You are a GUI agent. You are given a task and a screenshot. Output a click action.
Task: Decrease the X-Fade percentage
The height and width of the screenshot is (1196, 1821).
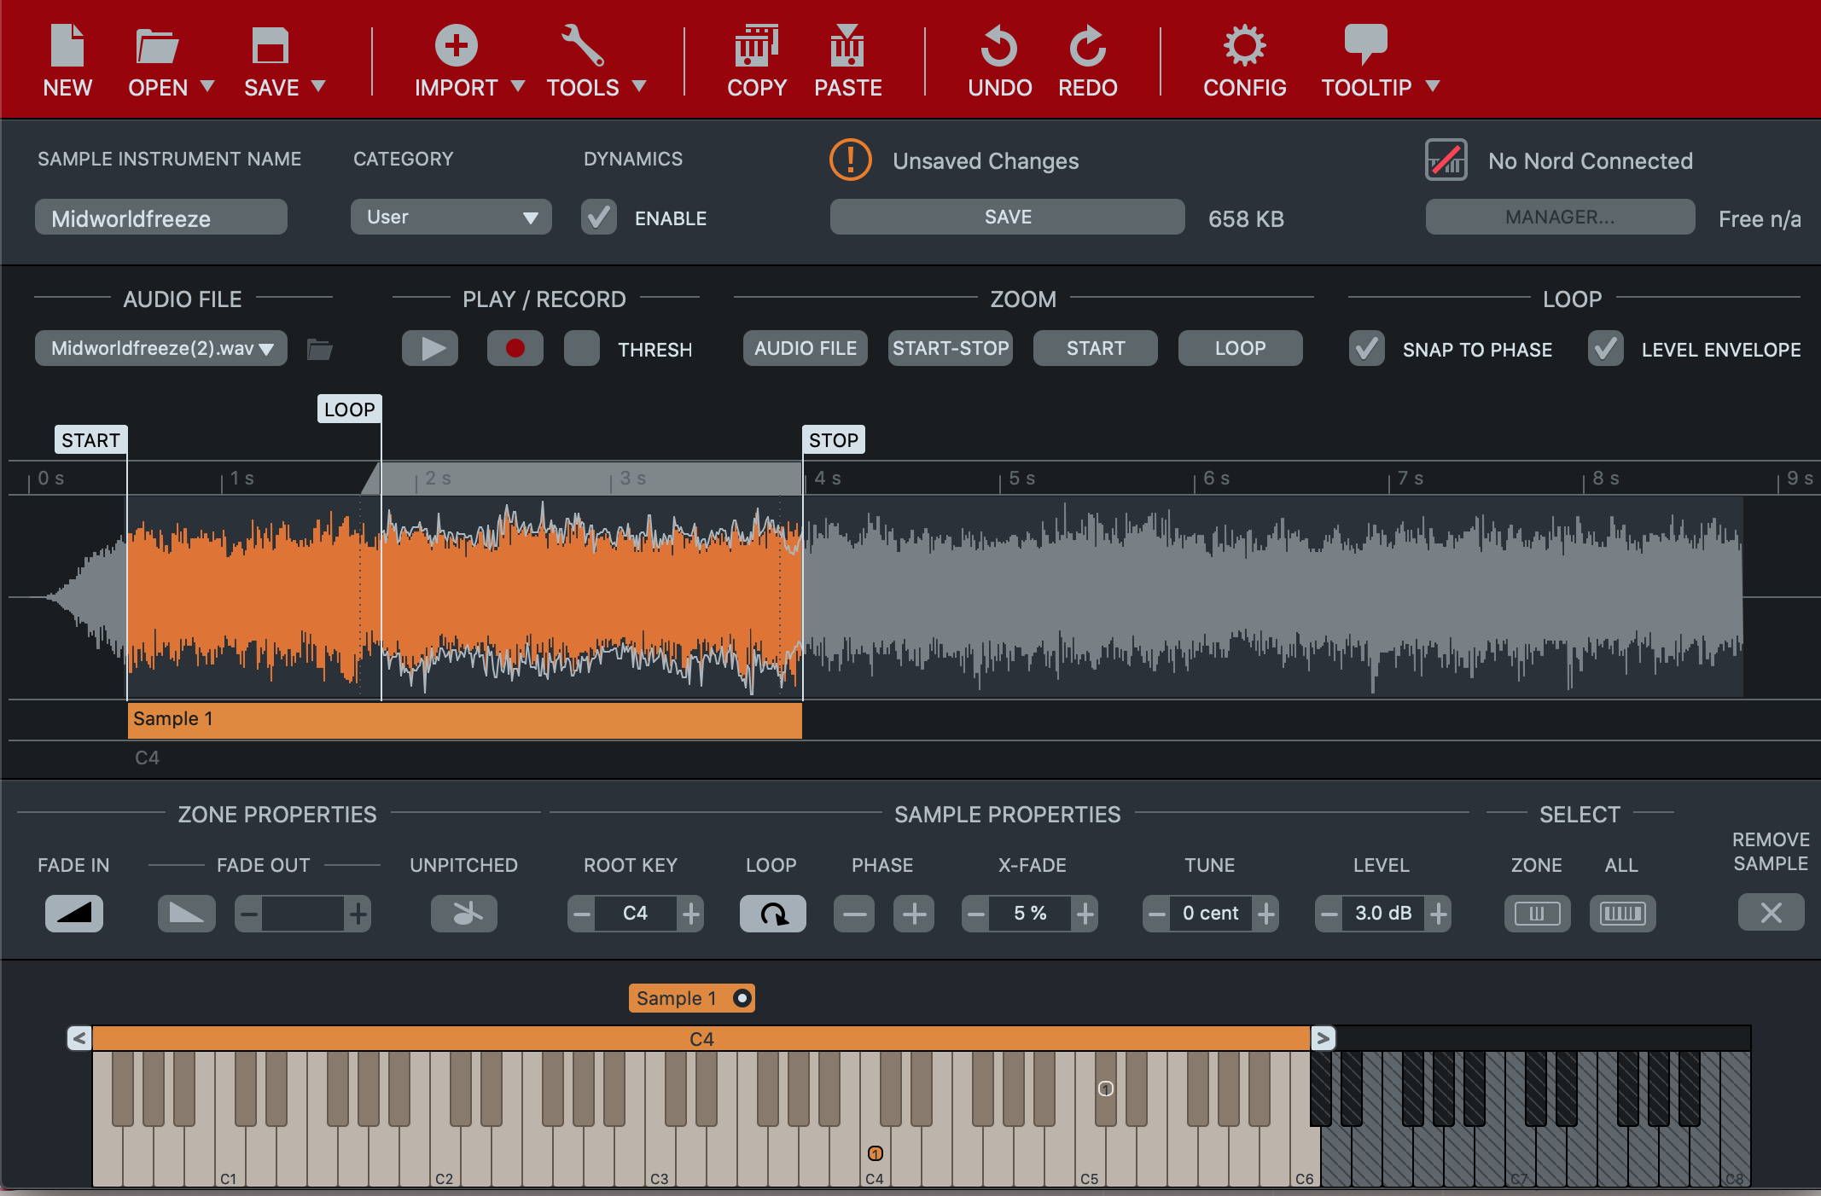(x=976, y=914)
